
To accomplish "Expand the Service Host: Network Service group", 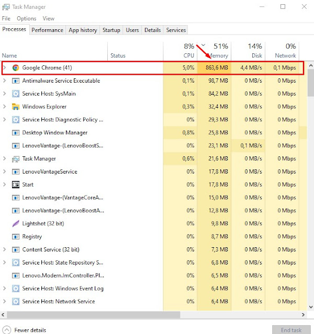I will coord(5,302).
